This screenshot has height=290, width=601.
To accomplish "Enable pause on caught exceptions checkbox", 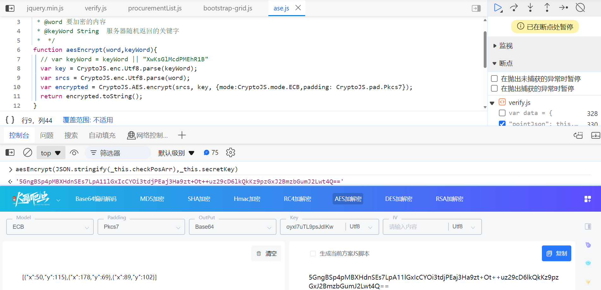I will pyautogui.click(x=494, y=88).
